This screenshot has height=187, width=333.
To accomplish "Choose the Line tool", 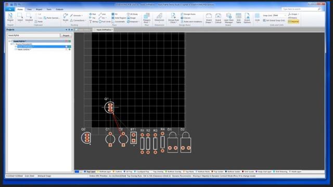I will [102, 14].
